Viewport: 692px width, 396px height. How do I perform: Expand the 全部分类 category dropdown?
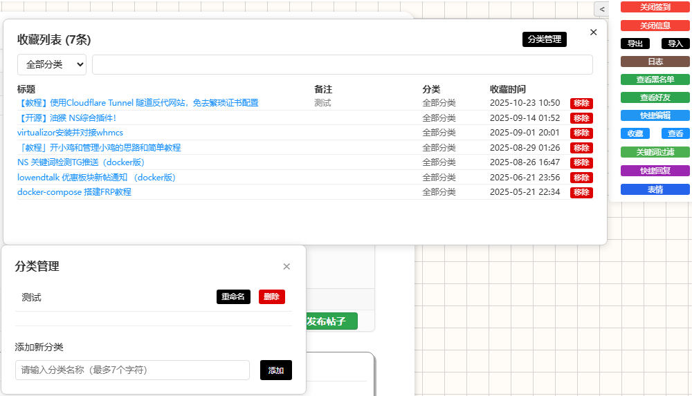tap(52, 64)
